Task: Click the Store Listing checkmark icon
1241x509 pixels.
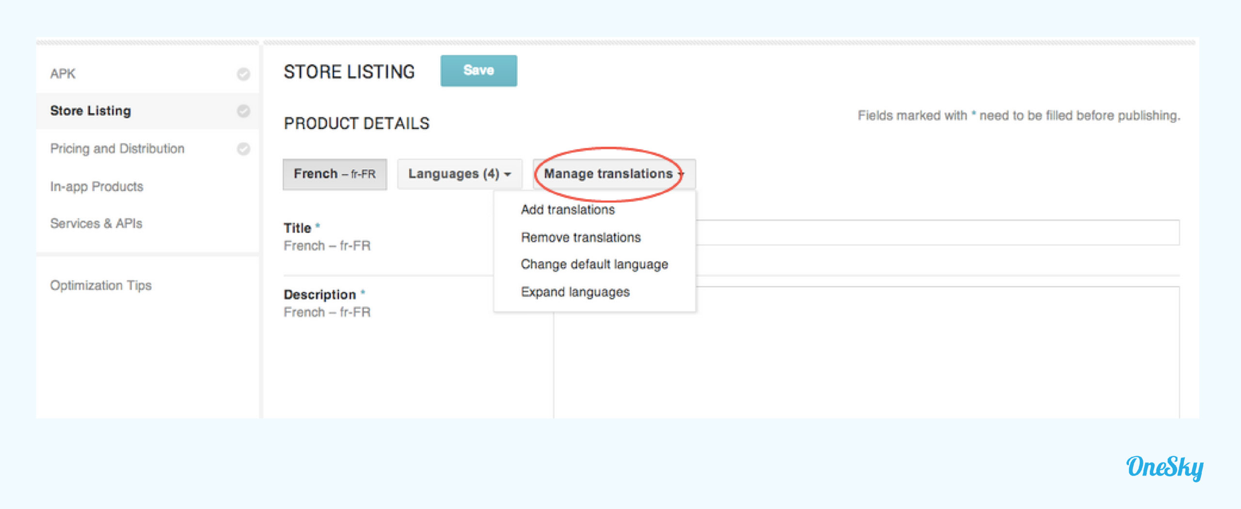Action: [243, 111]
